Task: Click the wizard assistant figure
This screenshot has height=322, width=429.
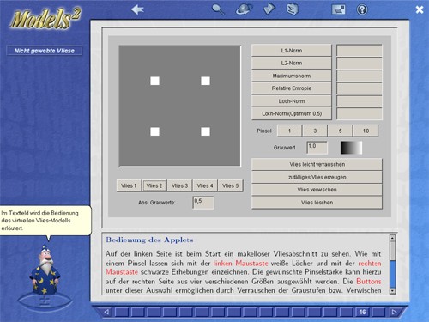Action: [45, 270]
